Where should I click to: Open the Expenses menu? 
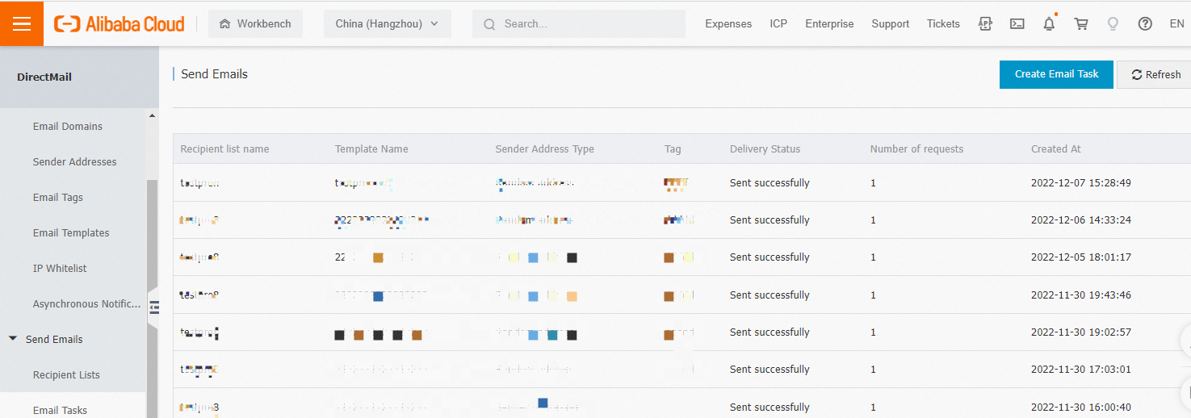pos(728,24)
